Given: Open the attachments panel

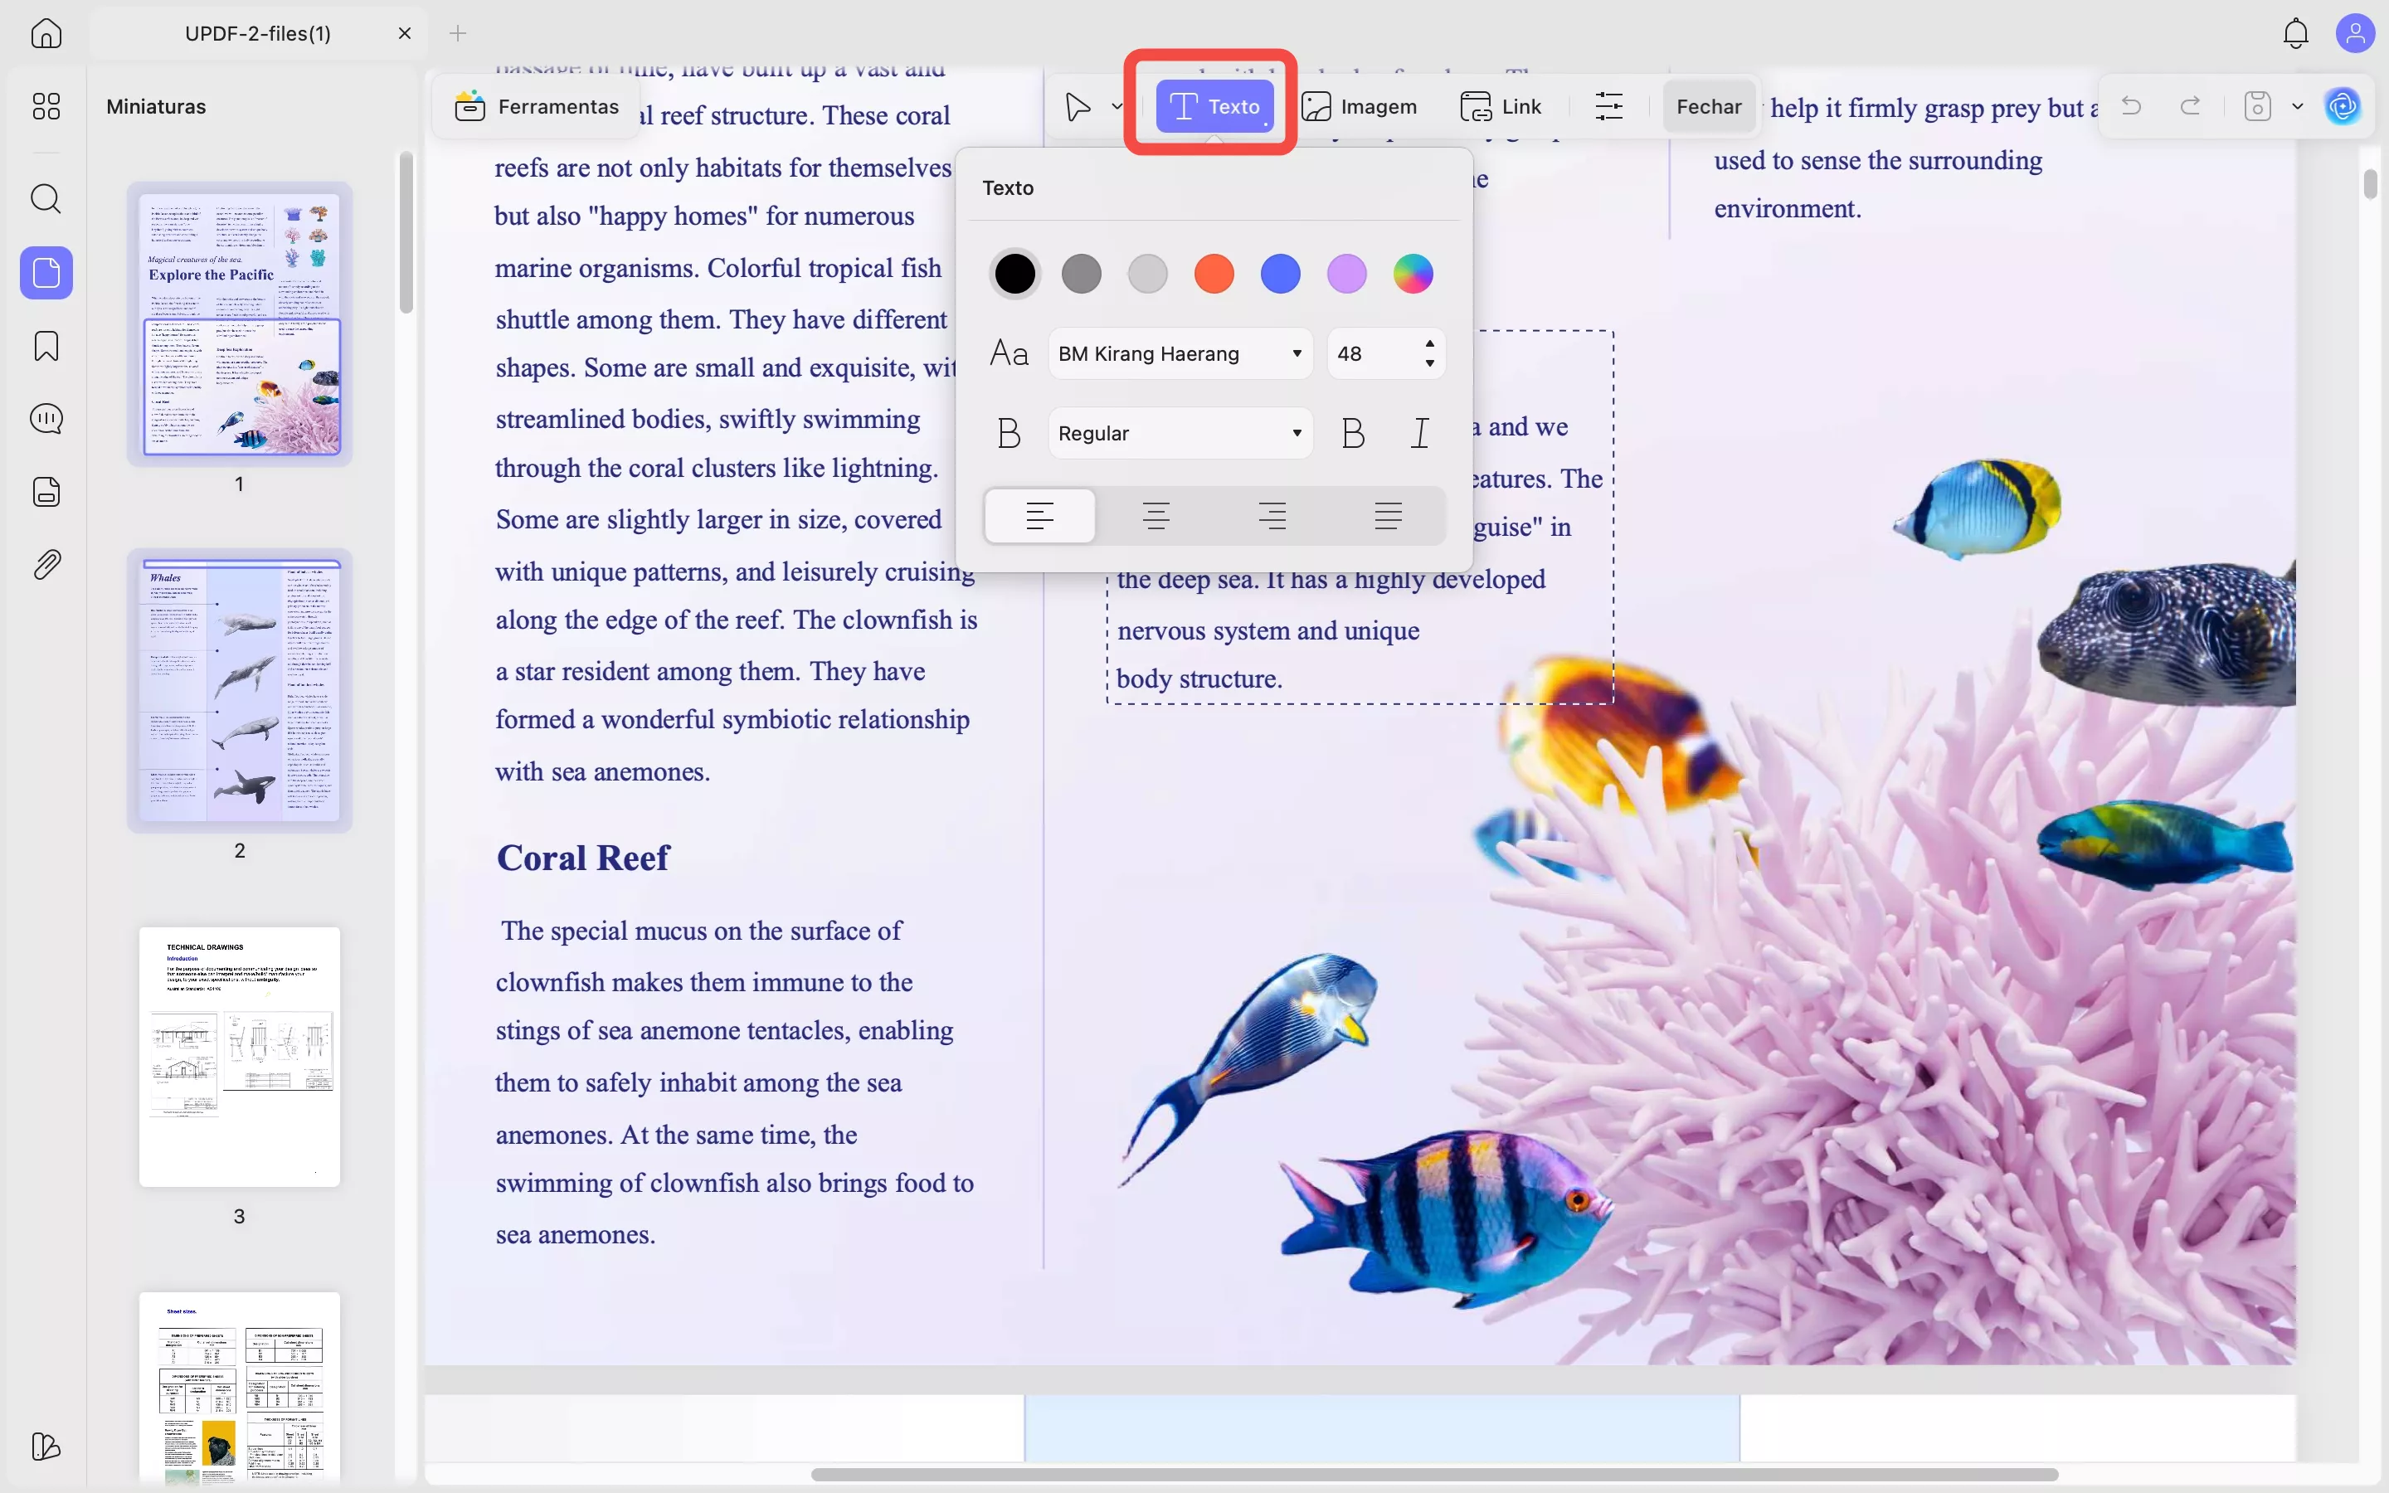Looking at the screenshot, I should pyautogui.click(x=46, y=564).
